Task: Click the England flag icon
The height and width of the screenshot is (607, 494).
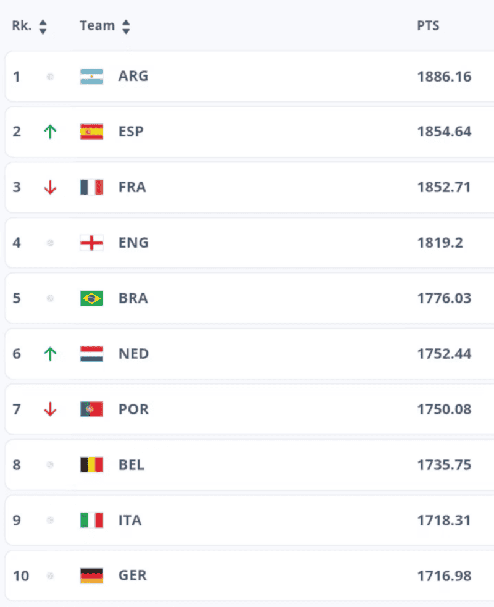Action: point(91,243)
